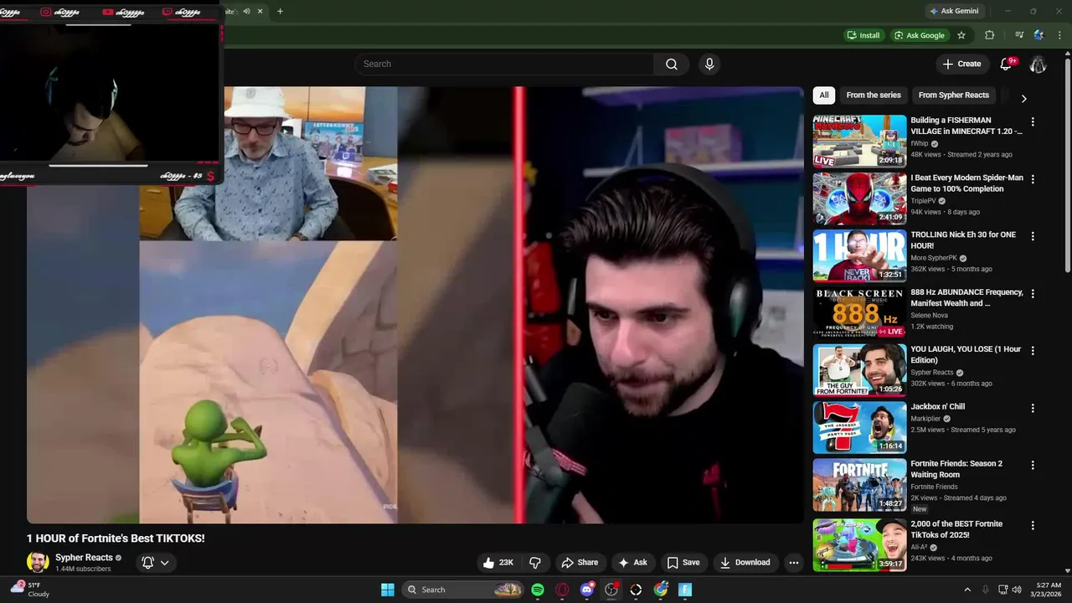The width and height of the screenshot is (1072, 603).
Task: Dislike the video with thumbs-down icon
Action: (x=535, y=563)
